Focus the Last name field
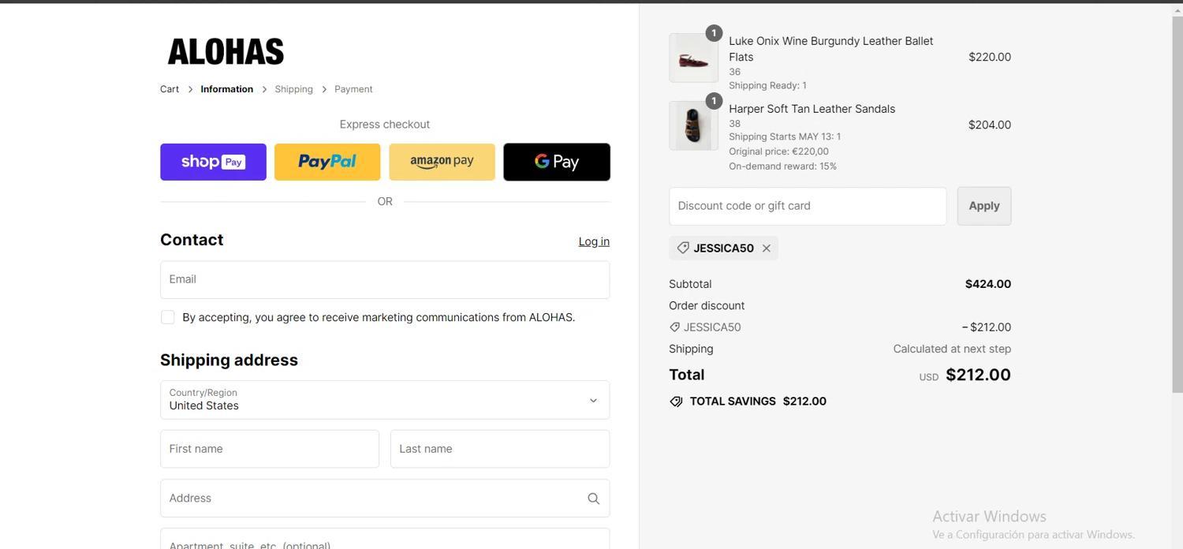The width and height of the screenshot is (1183, 549). (x=500, y=449)
